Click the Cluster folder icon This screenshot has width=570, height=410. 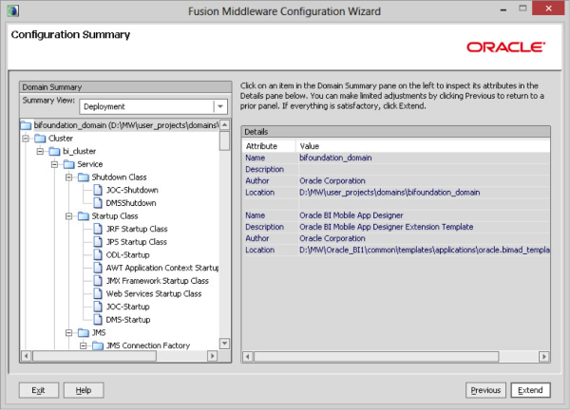click(x=40, y=138)
